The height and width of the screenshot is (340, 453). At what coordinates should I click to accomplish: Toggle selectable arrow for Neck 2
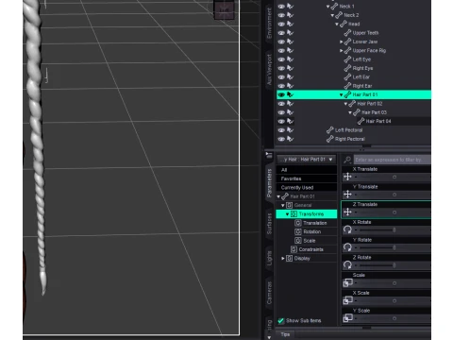click(290, 15)
